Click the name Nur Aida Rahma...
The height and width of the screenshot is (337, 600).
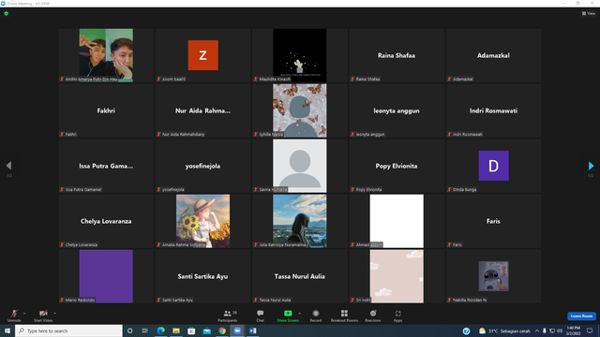point(202,110)
